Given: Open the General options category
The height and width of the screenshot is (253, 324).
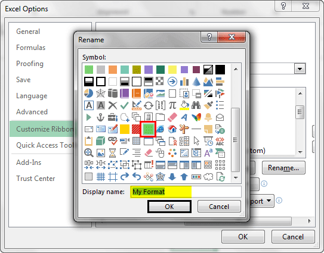Looking at the screenshot, I should click(28, 32).
